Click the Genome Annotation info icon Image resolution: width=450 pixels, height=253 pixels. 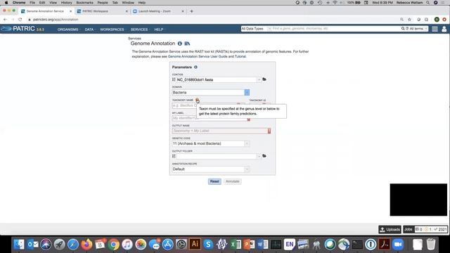pyautogui.click(x=180, y=44)
